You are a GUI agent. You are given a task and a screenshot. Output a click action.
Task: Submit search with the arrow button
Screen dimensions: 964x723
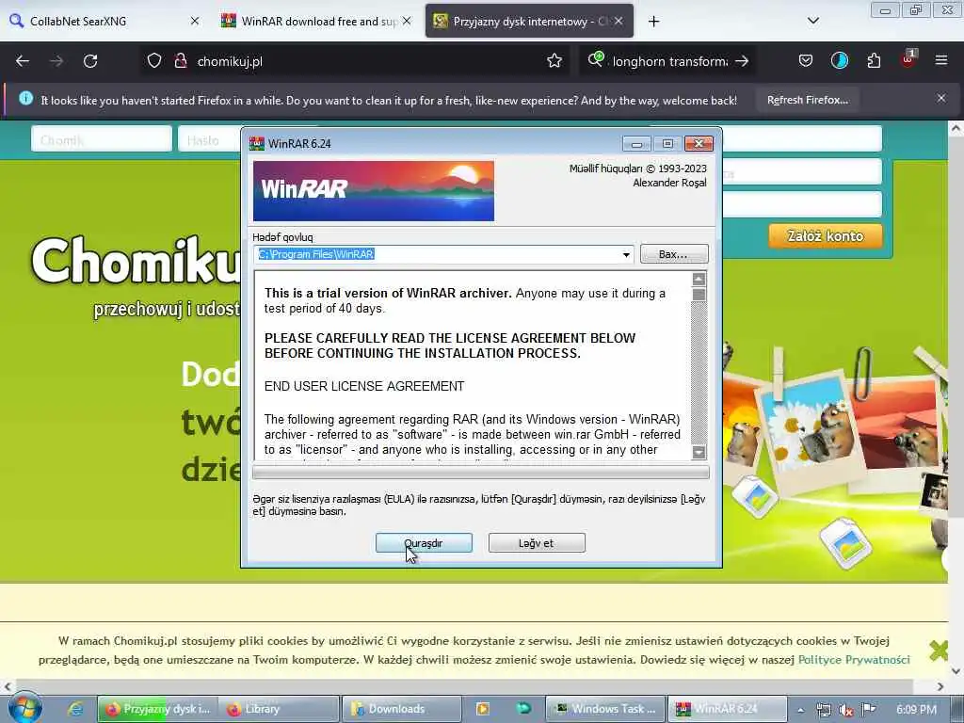(x=742, y=61)
